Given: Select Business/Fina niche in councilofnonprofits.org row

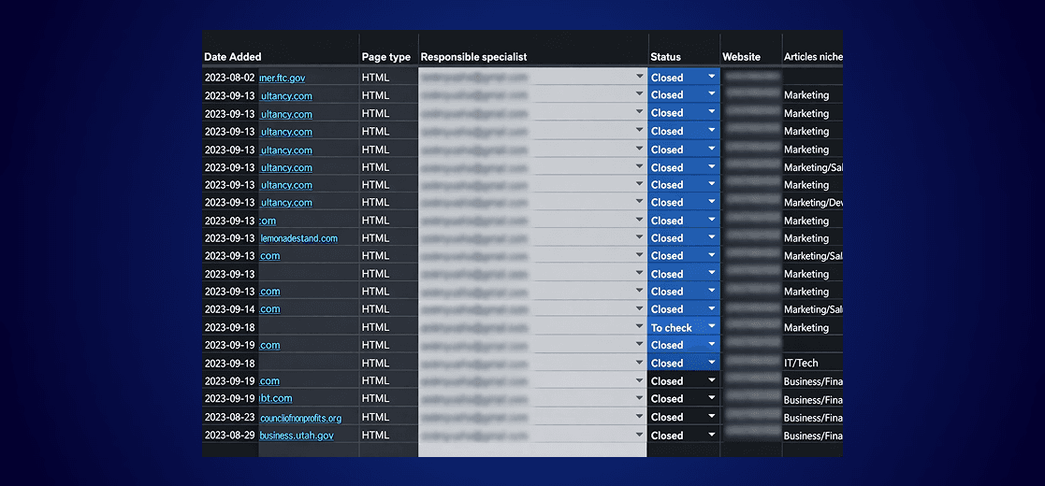Looking at the screenshot, I should pos(813,418).
